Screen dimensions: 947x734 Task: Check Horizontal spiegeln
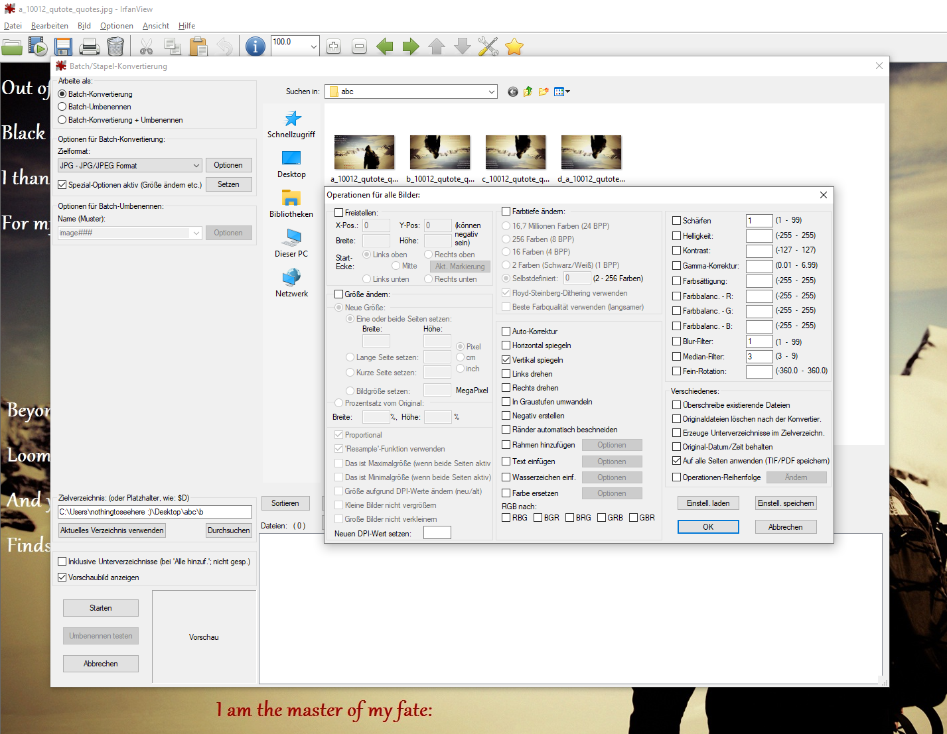506,345
